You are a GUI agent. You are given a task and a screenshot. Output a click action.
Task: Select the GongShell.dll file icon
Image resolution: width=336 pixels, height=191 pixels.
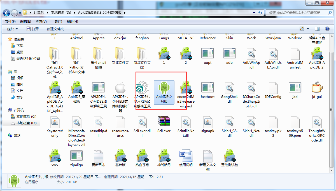pos(230,88)
